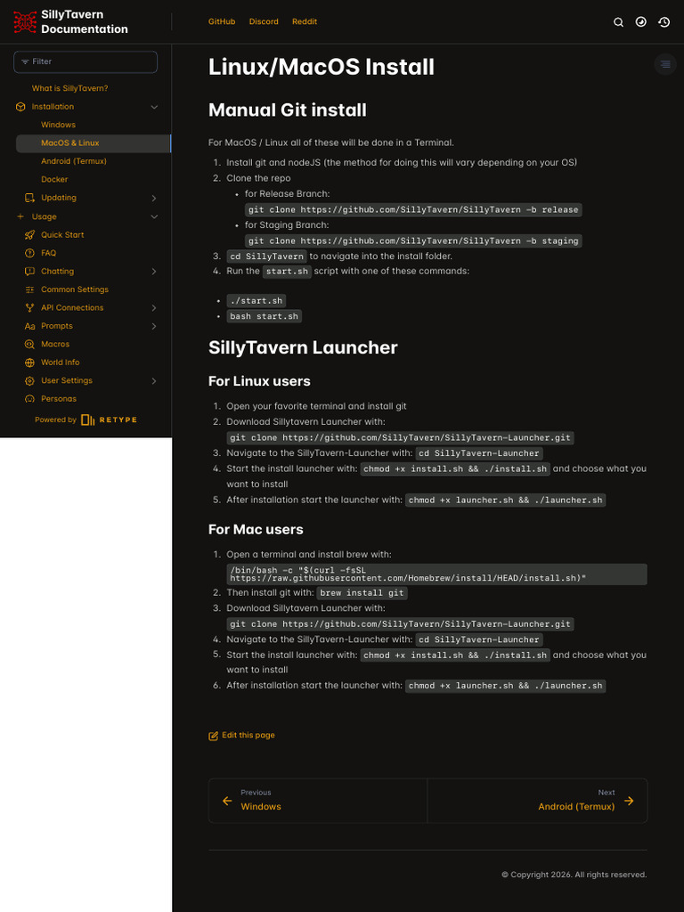Click the SillyTavern Launcher heading
The height and width of the screenshot is (912, 684).
pos(303,347)
